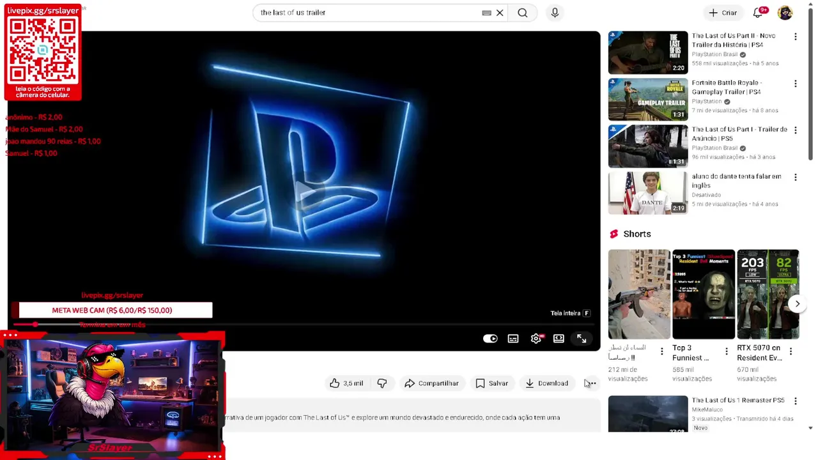The width and height of the screenshot is (818, 460).
Task: Click the Compartilhar button
Action: pos(432,383)
